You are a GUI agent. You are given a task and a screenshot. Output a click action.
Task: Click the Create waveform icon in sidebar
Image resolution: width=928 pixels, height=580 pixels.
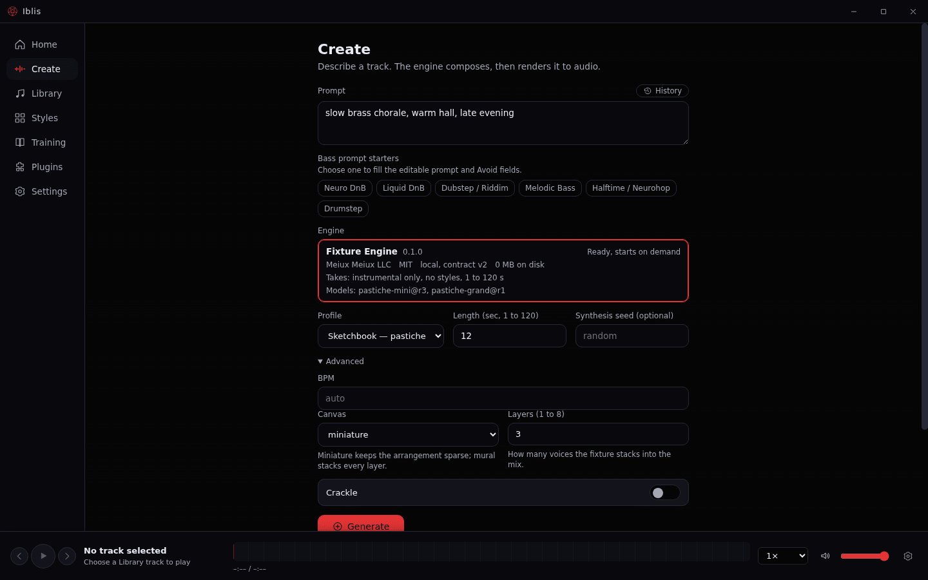[x=20, y=69]
